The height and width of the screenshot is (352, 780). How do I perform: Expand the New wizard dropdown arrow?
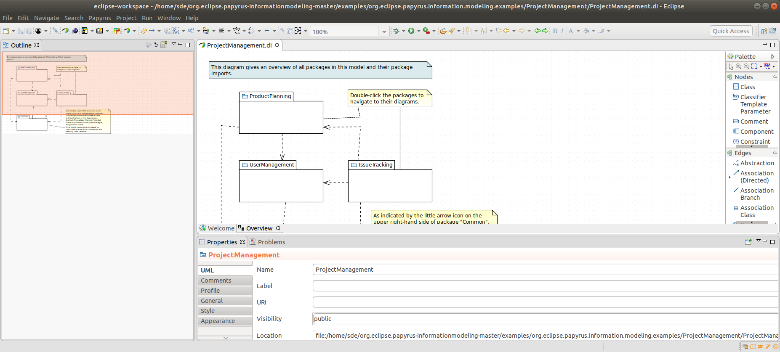(13, 31)
